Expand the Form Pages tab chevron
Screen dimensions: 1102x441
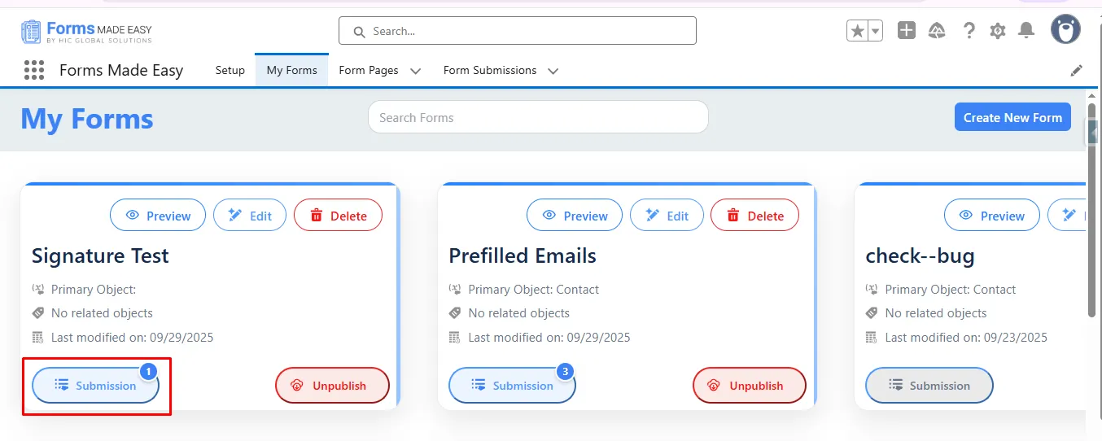point(415,71)
